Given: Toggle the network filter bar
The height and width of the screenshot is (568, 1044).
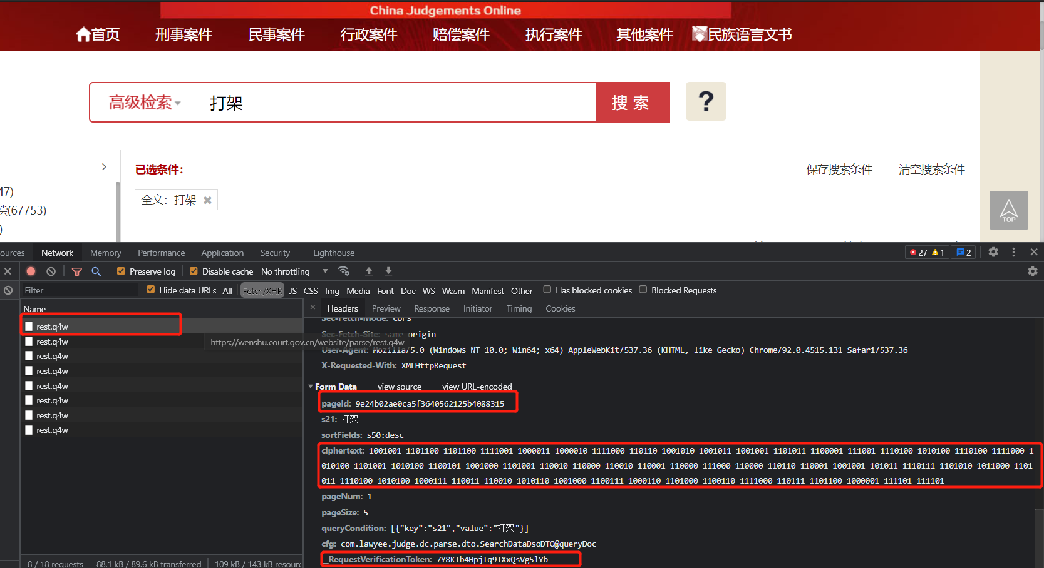Looking at the screenshot, I should coord(77,271).
